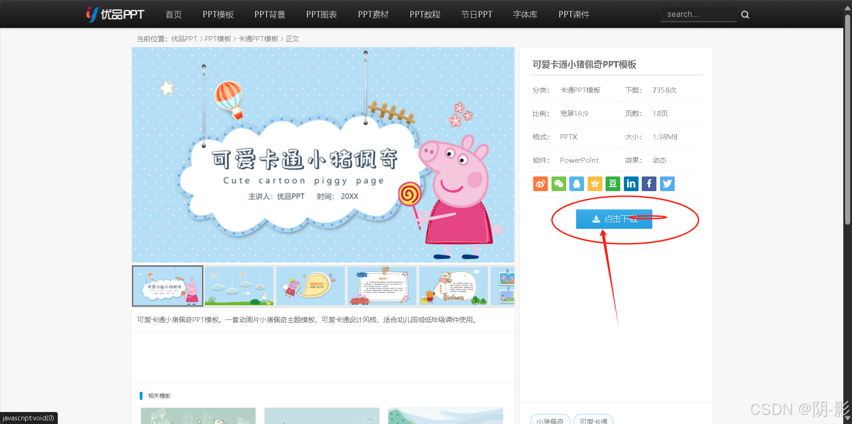Open 卡通PPT模板 category link in info panel
This screenshot has height=424, width=852.
[580, 90]
